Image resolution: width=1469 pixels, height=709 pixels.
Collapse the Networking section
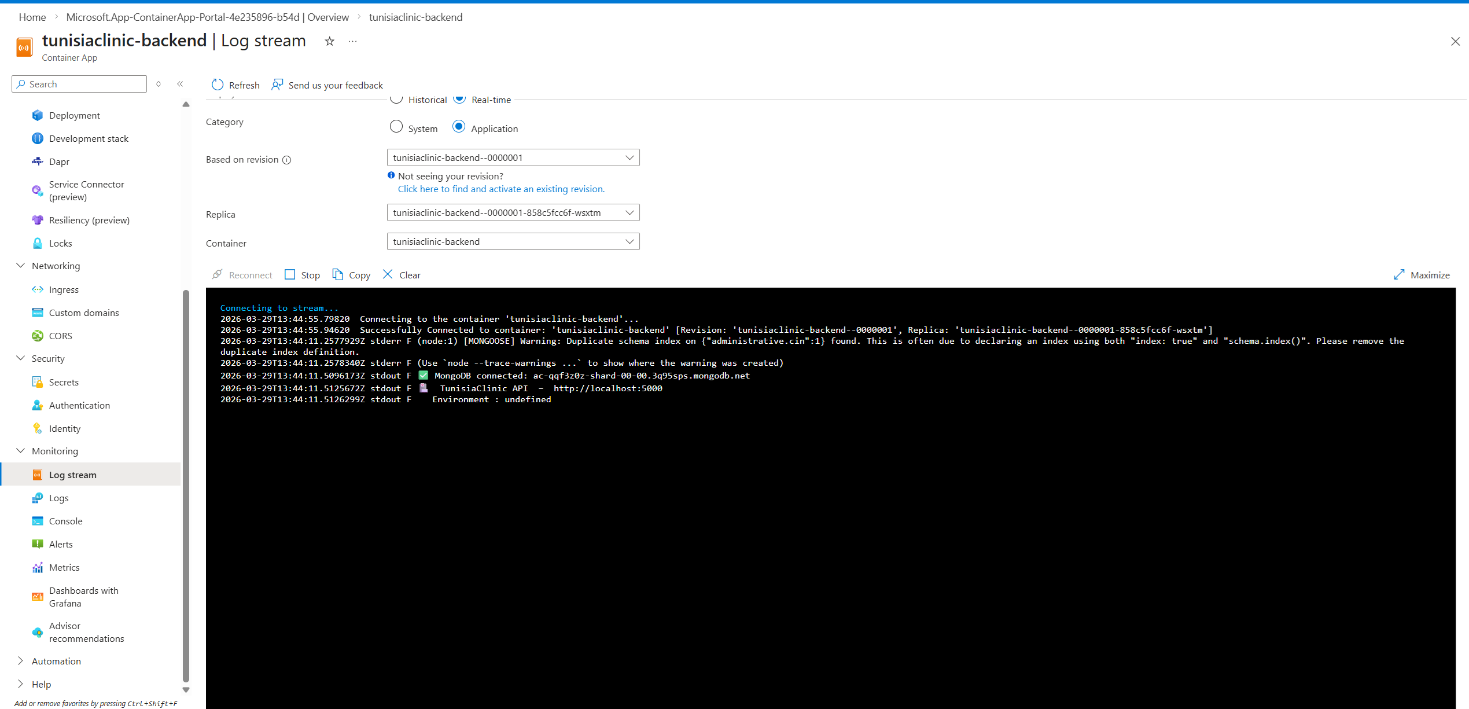pos(21,266)
